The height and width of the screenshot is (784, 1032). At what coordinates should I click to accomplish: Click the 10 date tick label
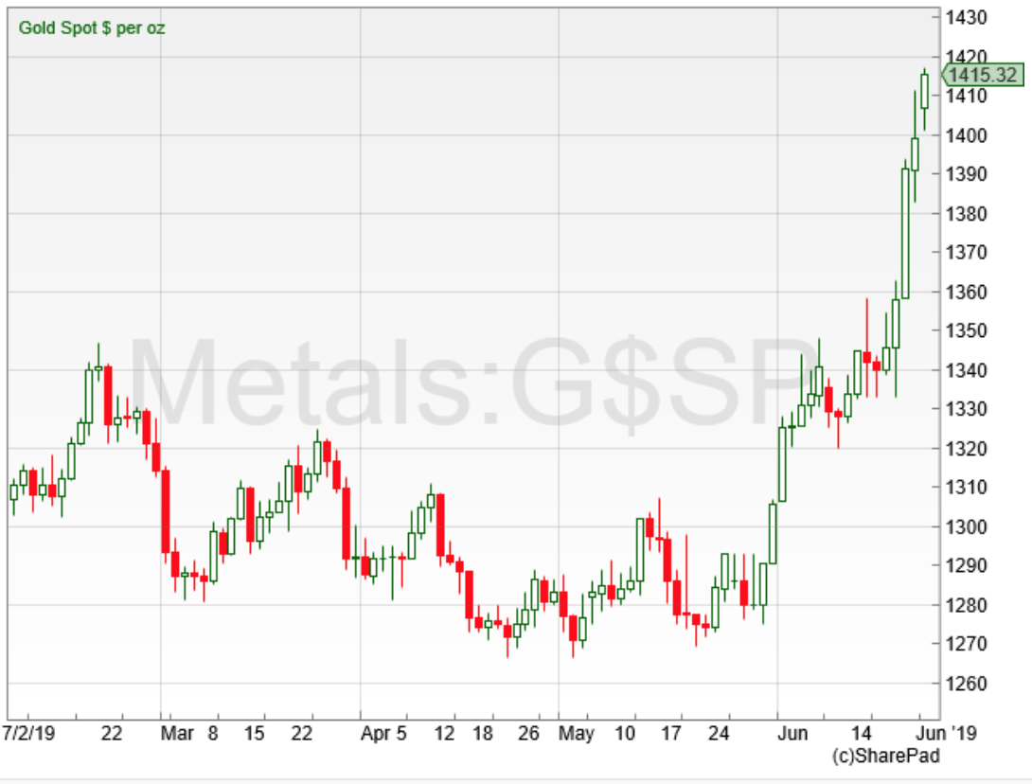625,734
